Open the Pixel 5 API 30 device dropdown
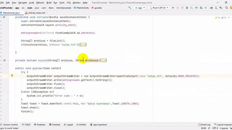This screenshot has height=130, width=232. pyautogui.click(x=159, y=8)
